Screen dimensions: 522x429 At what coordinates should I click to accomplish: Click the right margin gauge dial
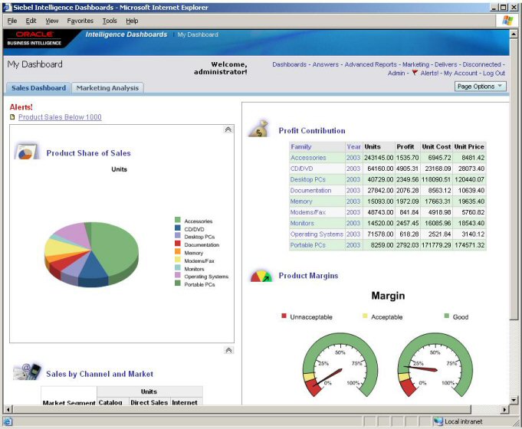435,365
